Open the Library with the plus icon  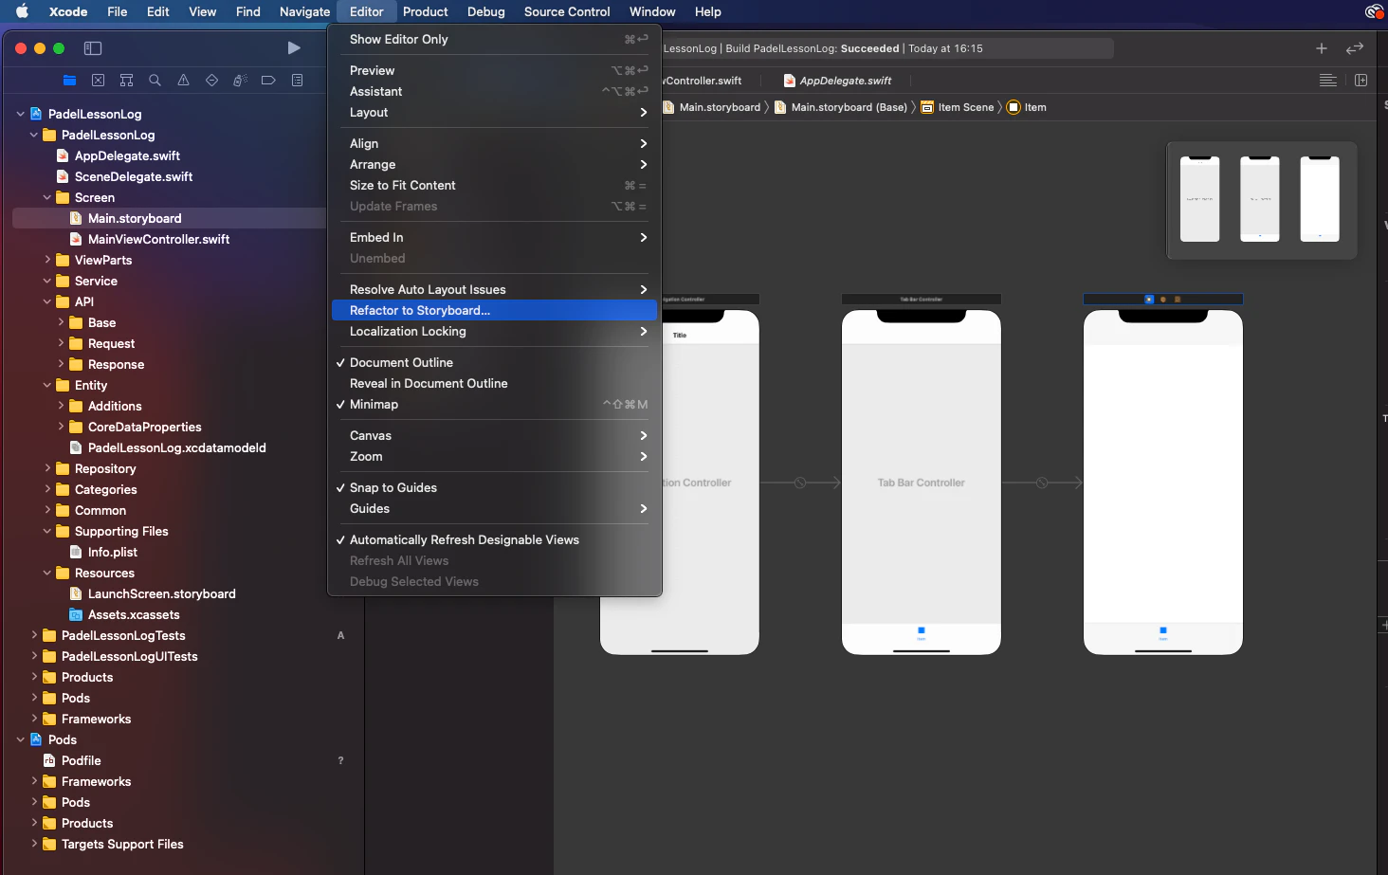[x=1321, y=48]
